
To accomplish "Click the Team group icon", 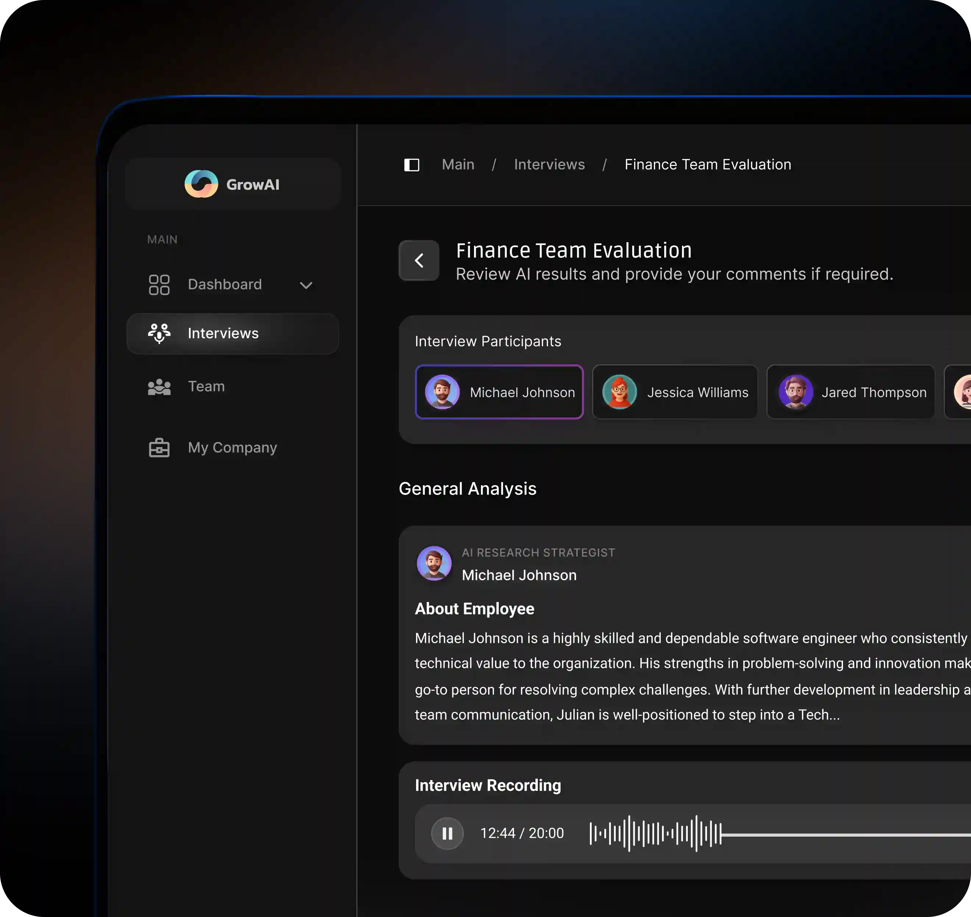I will point(159,387).
